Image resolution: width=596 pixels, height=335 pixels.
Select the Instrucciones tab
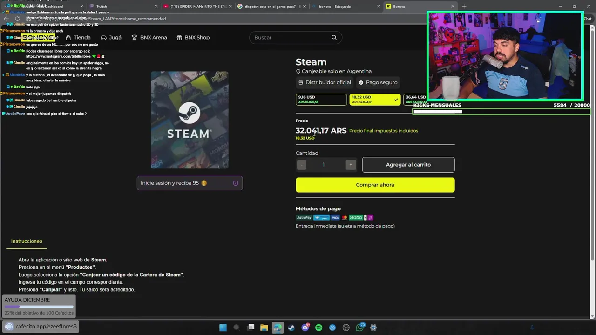27,241
